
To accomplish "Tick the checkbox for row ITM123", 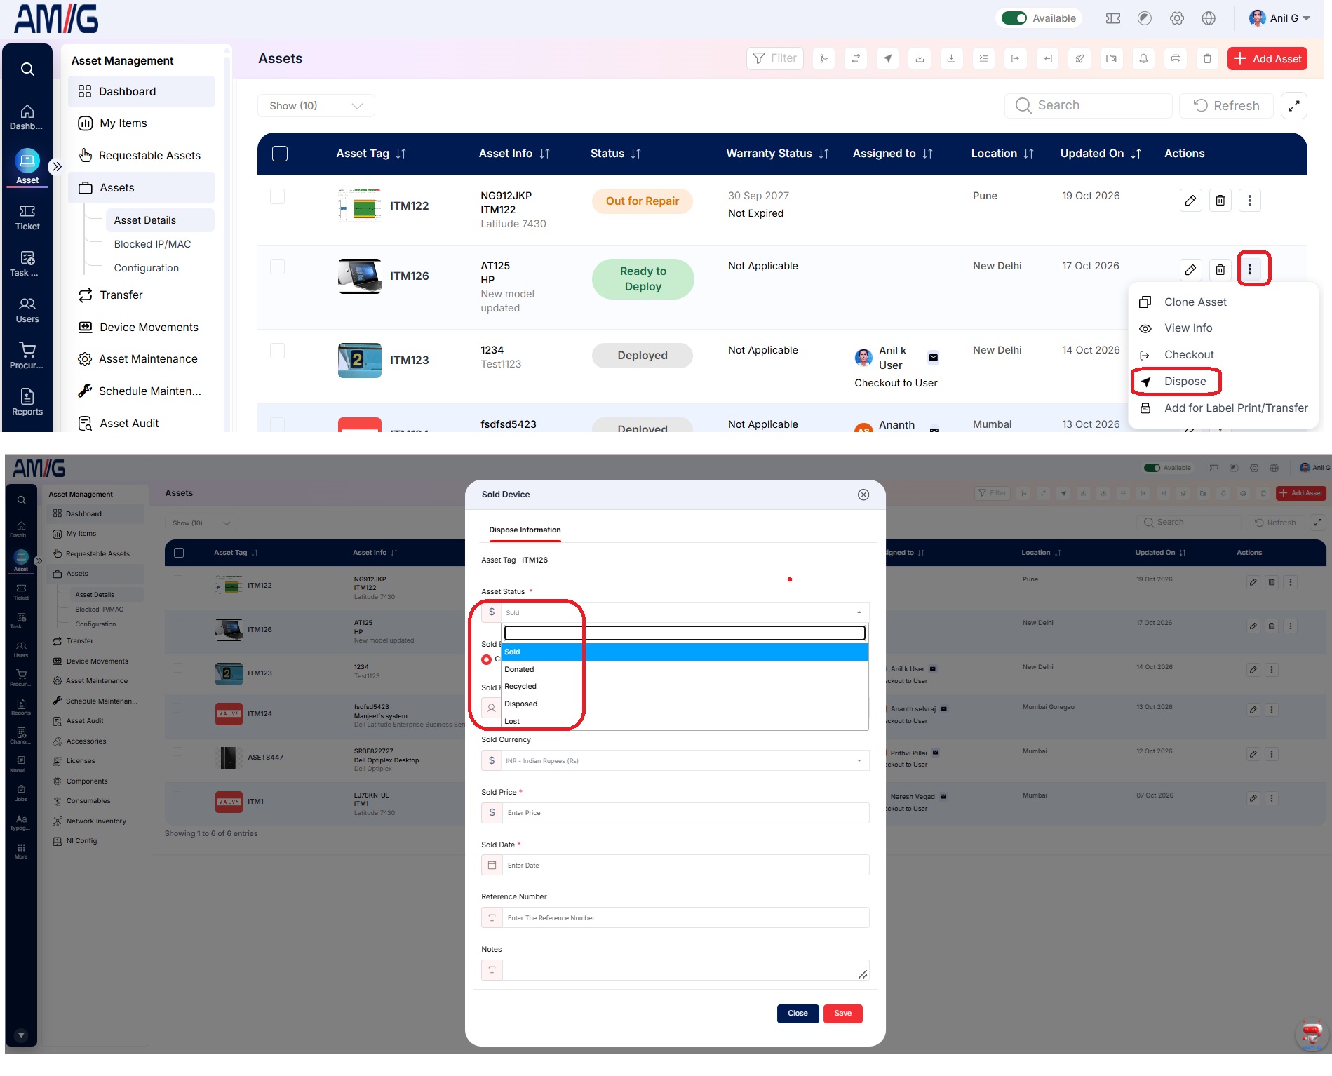I will pos(278,351).
